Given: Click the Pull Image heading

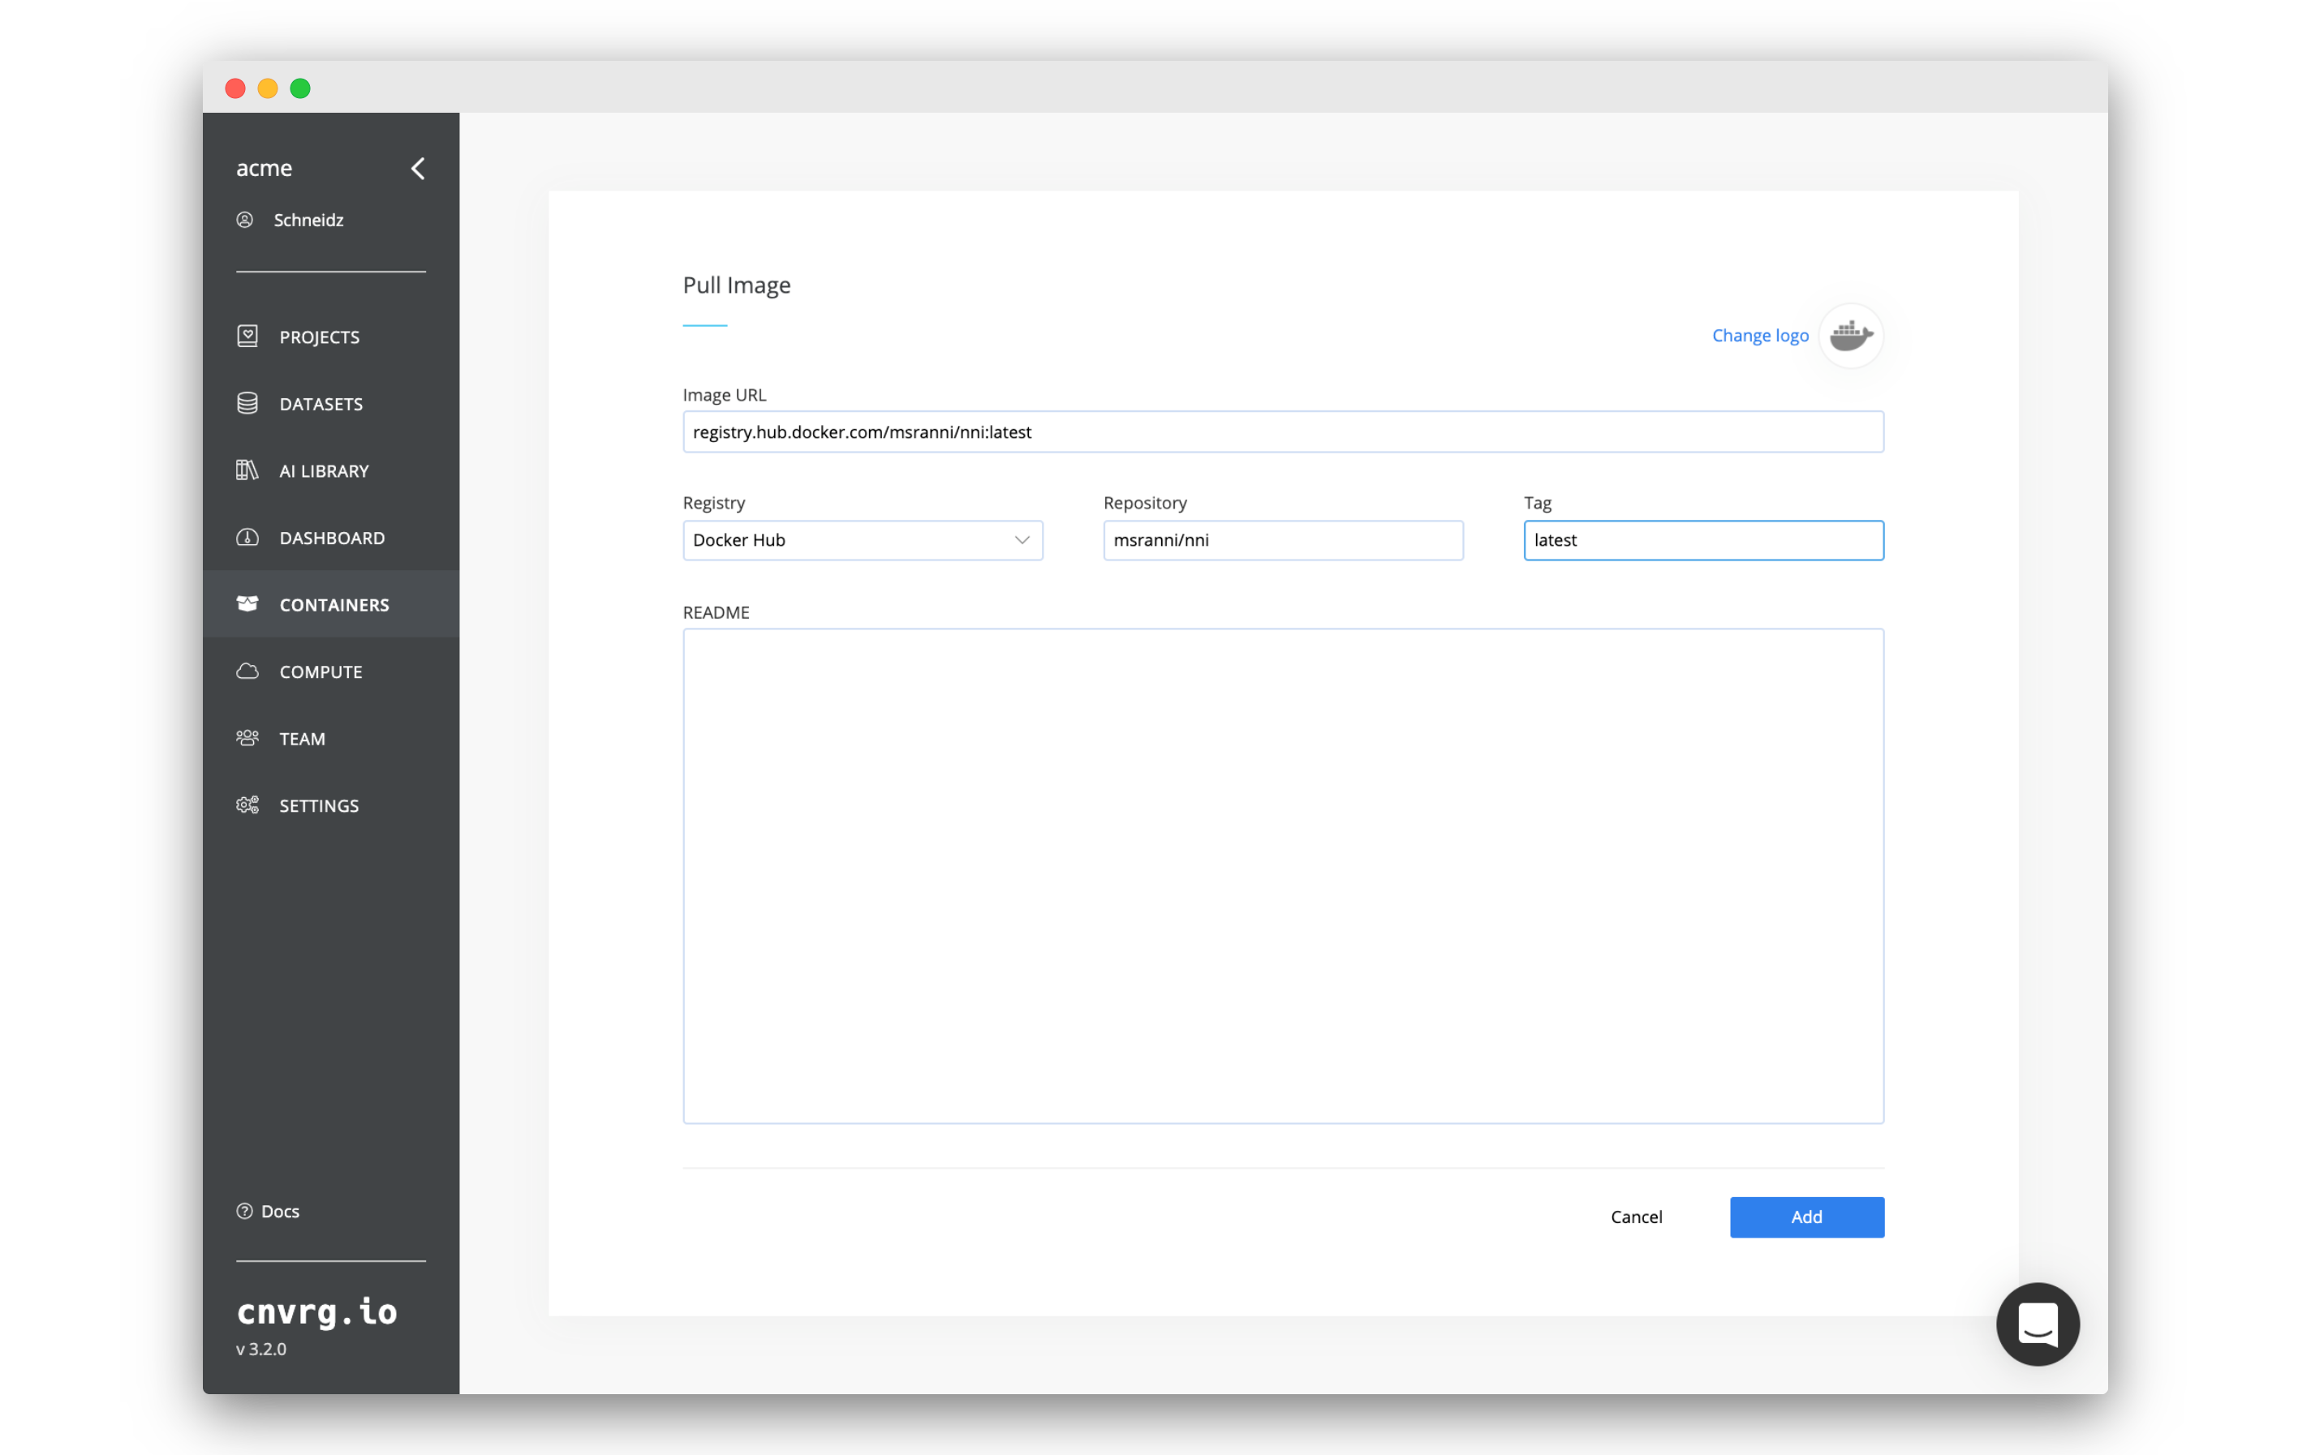Looking at the screenshot, I should pos(736,285).
